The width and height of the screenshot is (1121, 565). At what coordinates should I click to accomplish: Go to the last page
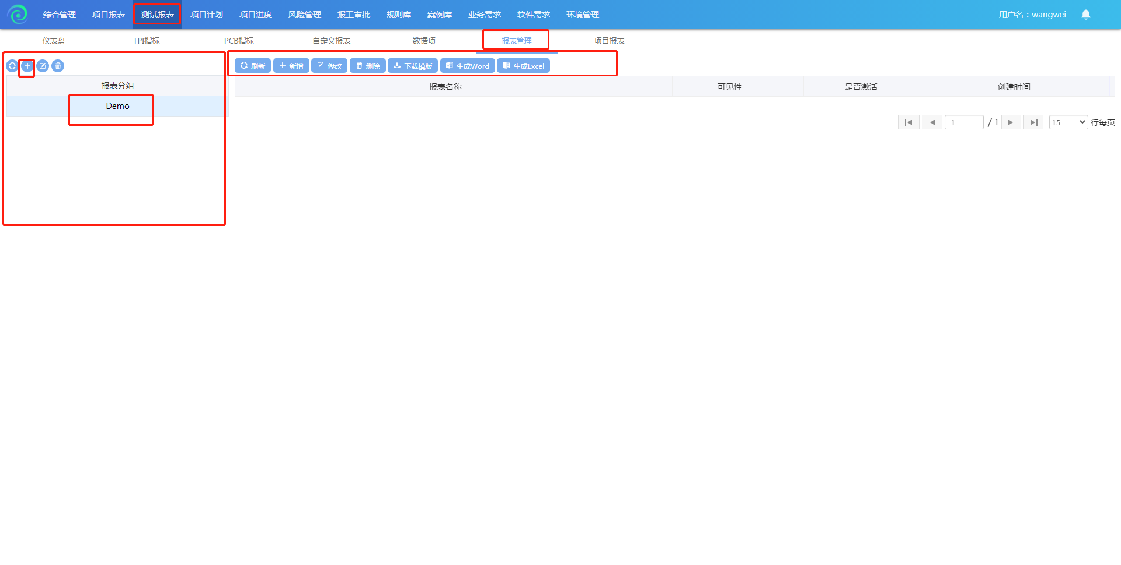coord(1033,122)
